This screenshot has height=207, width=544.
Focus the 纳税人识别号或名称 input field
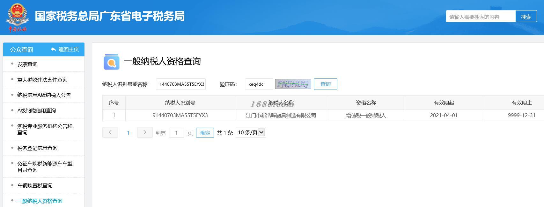pyautogui.click(x=181, y=84)
